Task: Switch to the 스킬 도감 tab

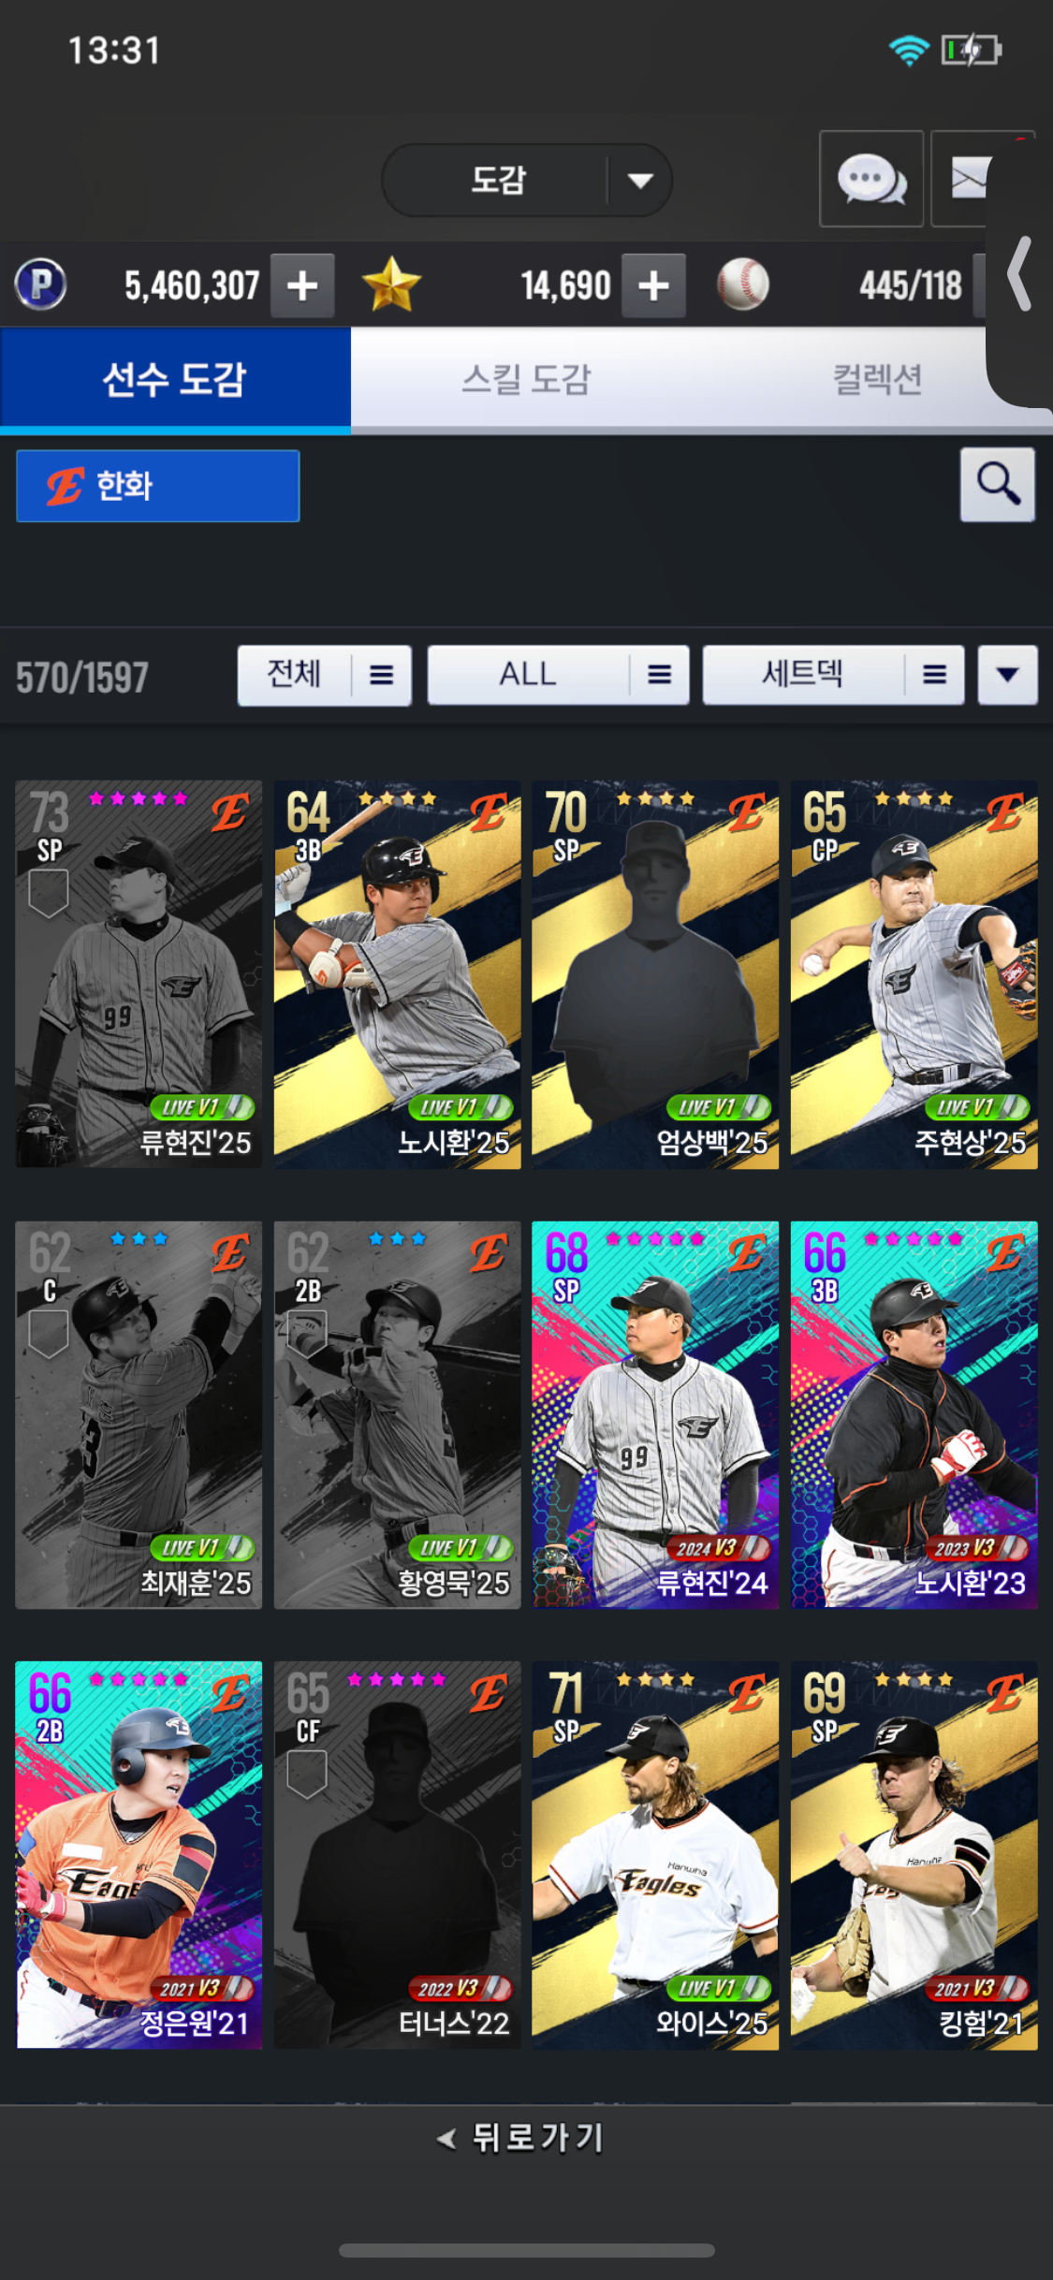Action: tap(527, 379)
